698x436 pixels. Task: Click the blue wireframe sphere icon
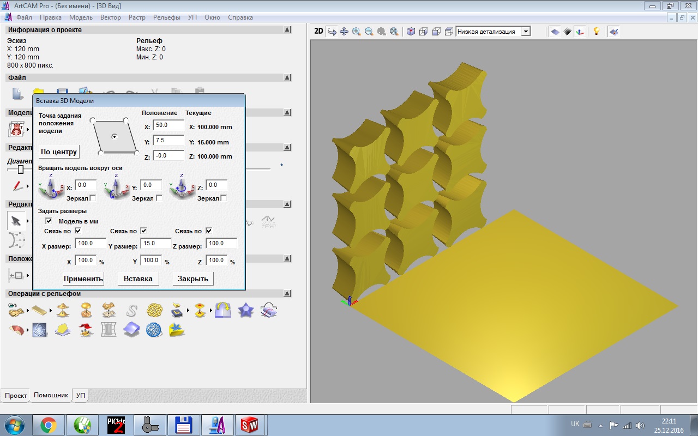(x=154, y=330)
